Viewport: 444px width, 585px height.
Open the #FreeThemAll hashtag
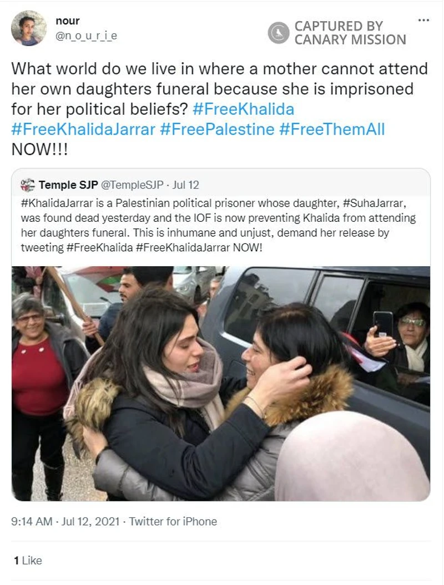click(332, 129)
